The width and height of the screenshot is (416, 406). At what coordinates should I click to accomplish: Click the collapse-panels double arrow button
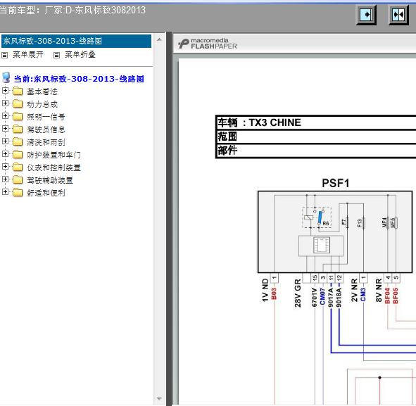tap(398, 15)
